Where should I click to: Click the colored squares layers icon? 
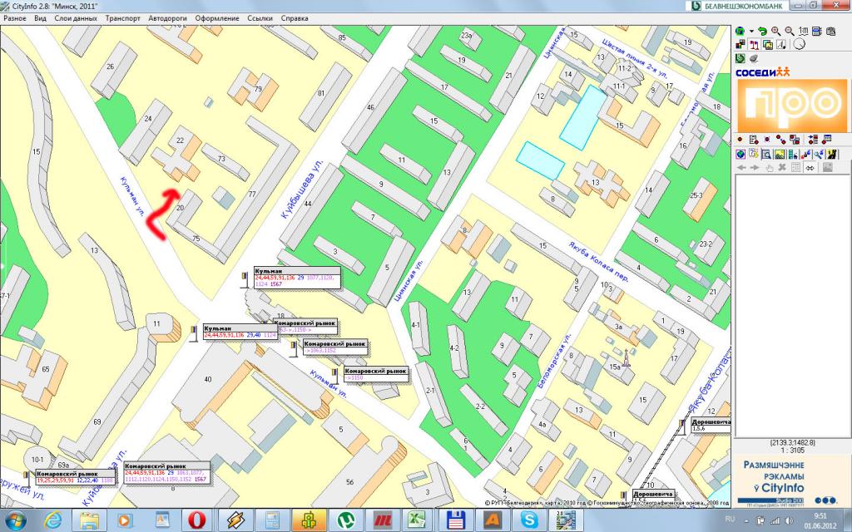coord(740,45)
